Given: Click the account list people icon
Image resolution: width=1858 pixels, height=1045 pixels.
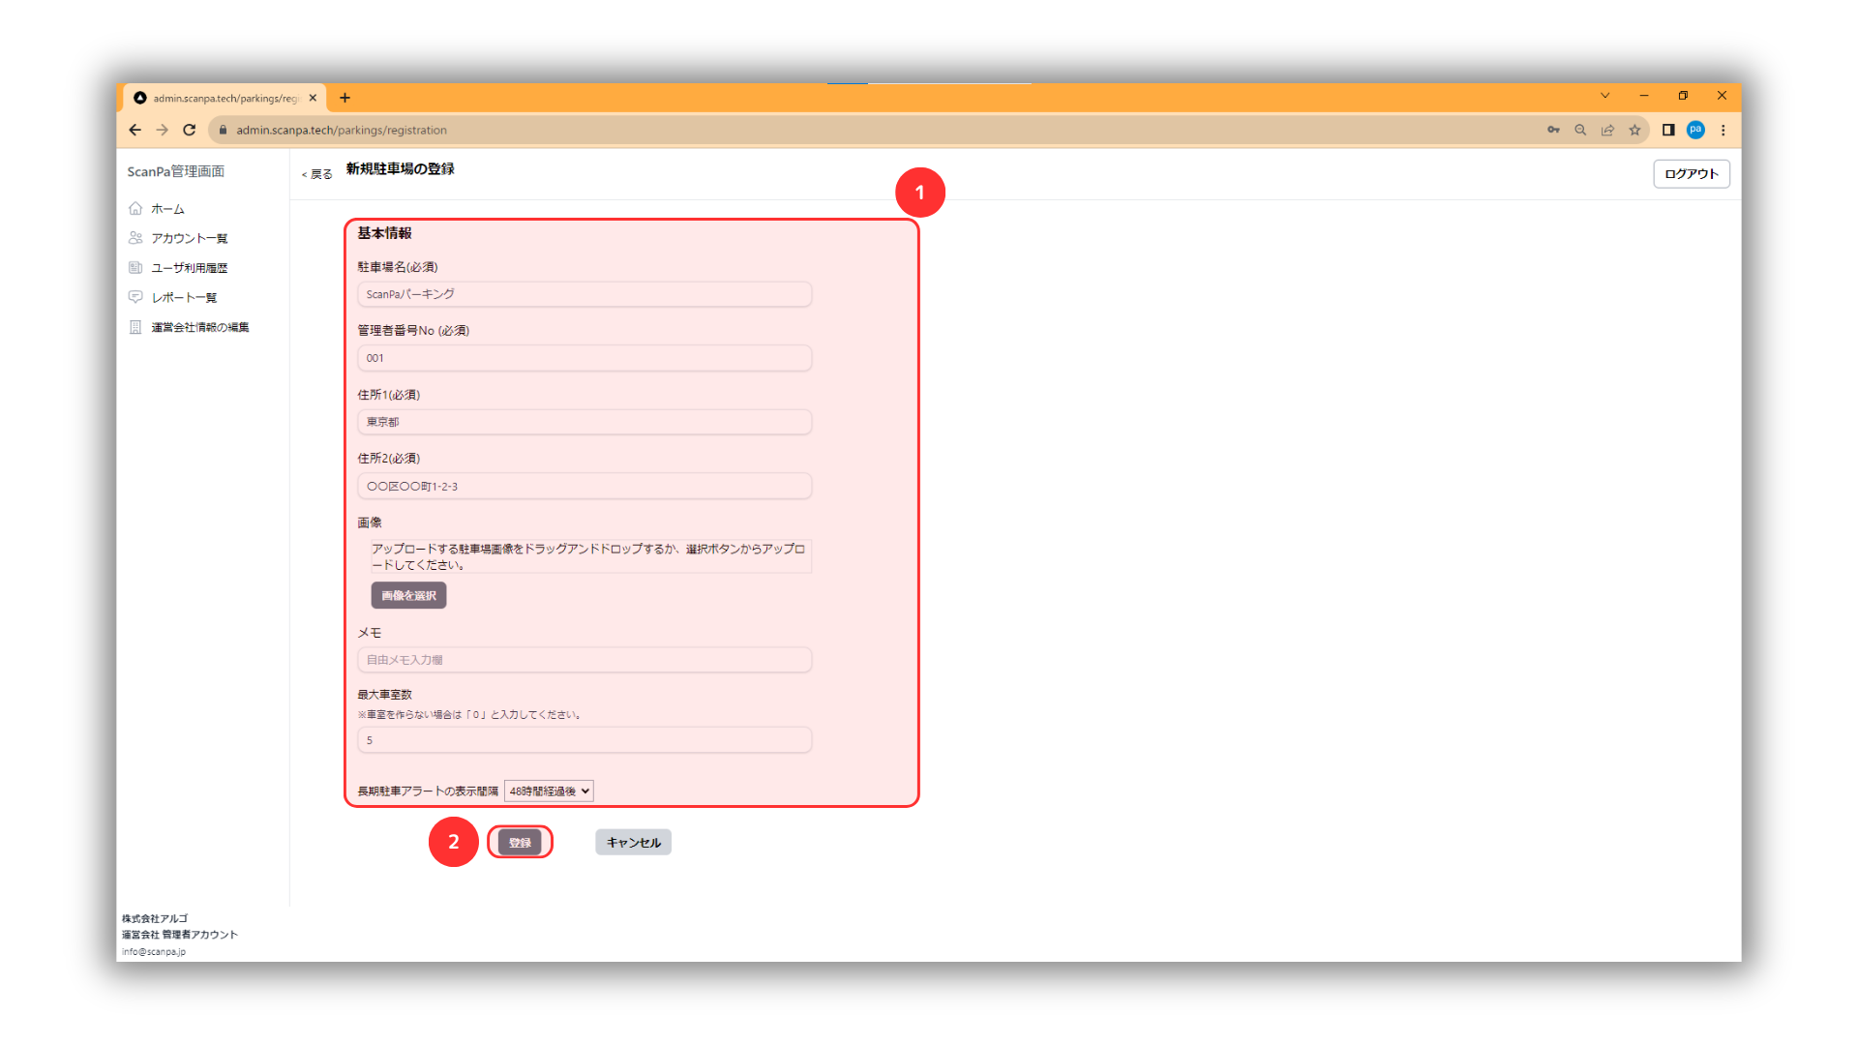Looking at the screenshot, I should pyautogui.click(x=135, y=238).
